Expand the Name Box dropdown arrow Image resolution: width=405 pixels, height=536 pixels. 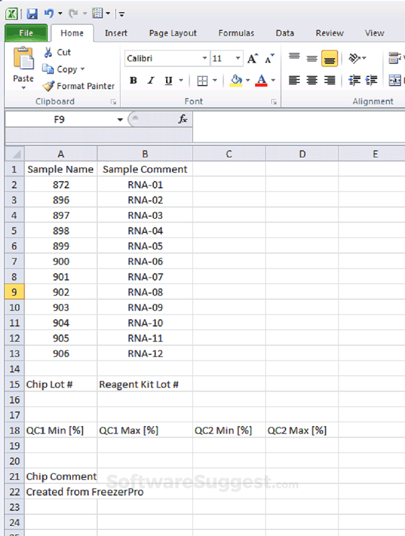coord(120,119)
